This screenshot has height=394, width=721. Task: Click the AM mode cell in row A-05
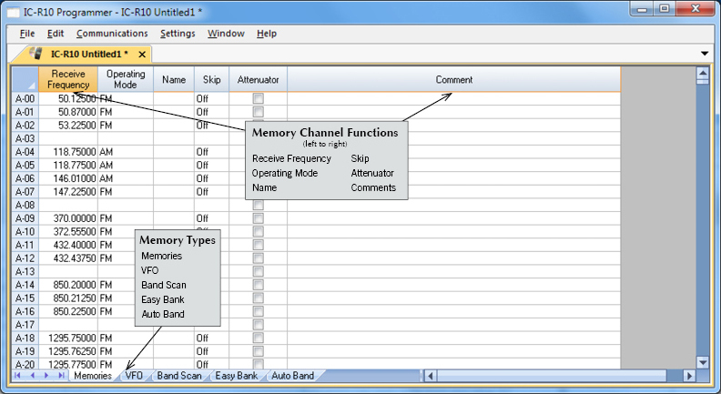coord(125,165)
